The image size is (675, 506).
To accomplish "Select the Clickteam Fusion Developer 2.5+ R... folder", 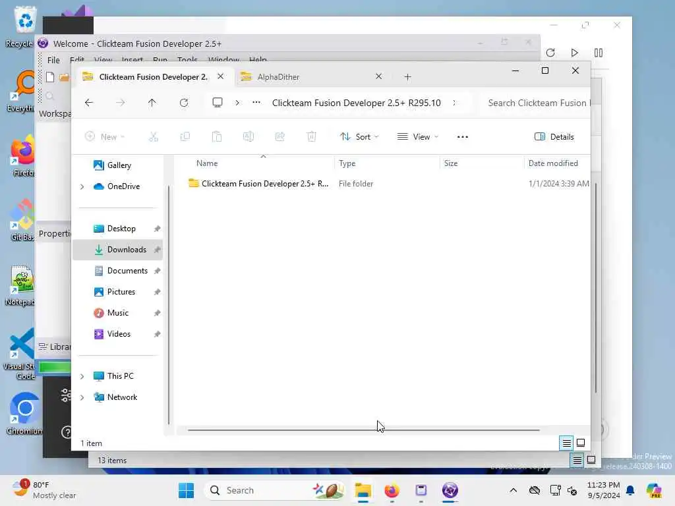I will (x=258, y=184).
